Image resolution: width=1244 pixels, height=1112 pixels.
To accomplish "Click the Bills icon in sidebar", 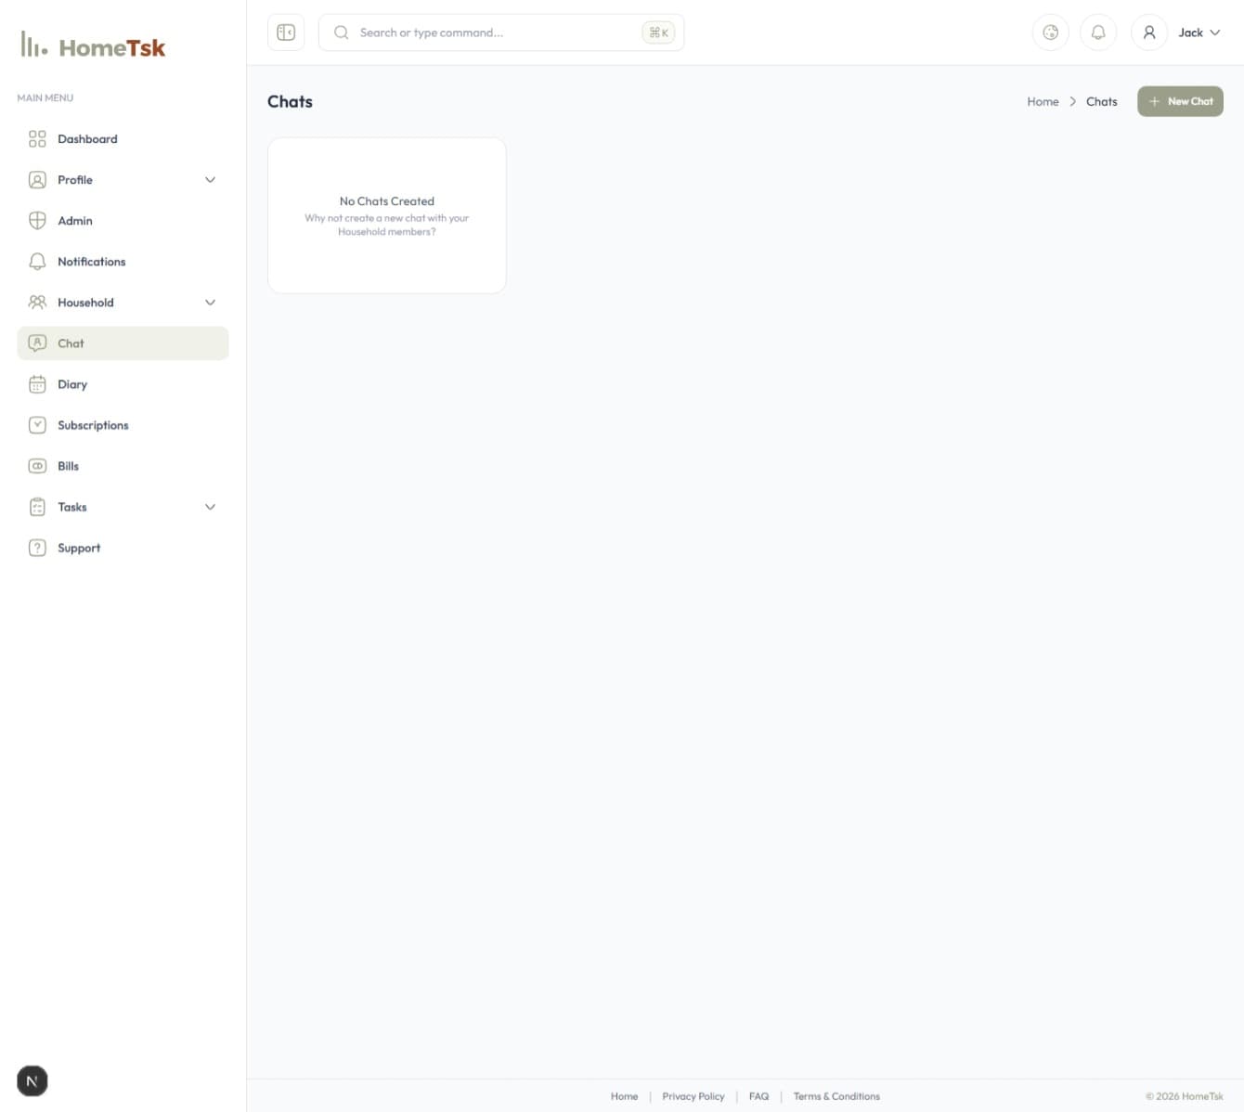I will click(x=37, y=466).
